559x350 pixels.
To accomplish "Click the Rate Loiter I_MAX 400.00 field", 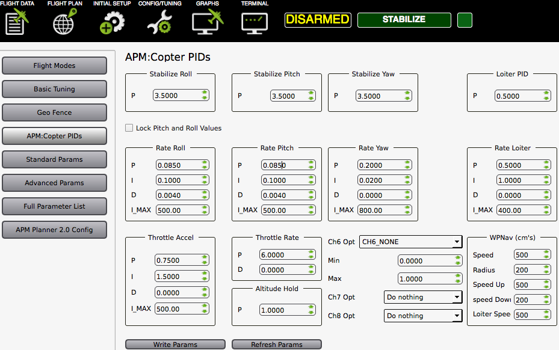I will pos(523,210).
